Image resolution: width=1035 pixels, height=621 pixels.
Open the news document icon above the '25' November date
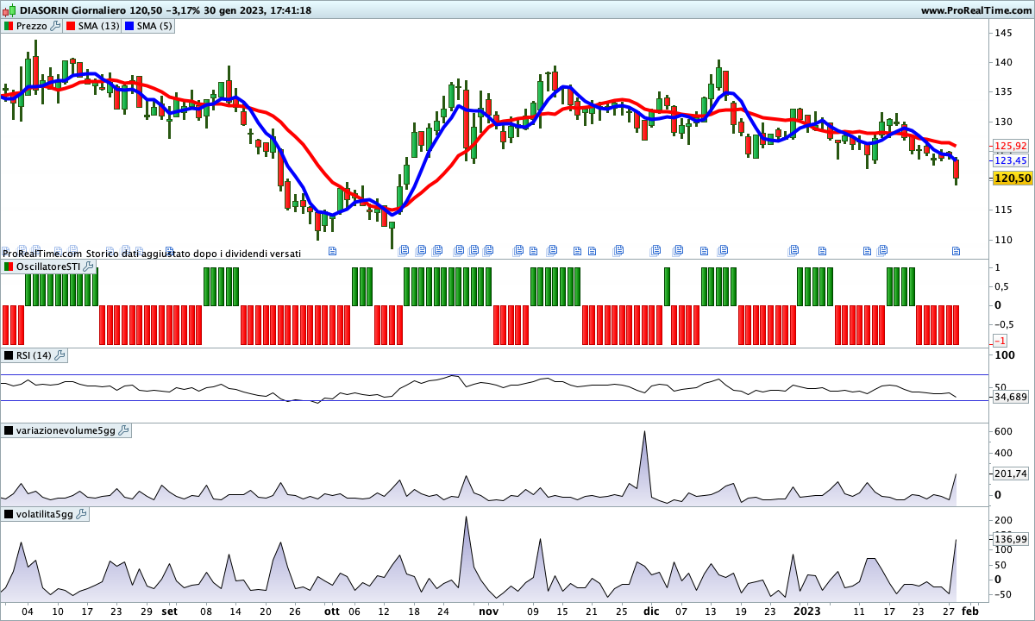pos(618,250)
